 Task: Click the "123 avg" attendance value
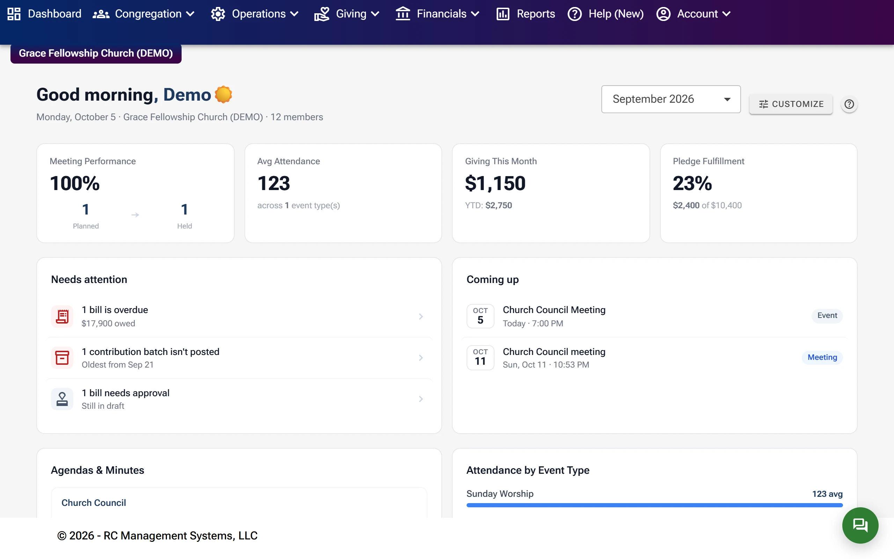pos(827,494)
